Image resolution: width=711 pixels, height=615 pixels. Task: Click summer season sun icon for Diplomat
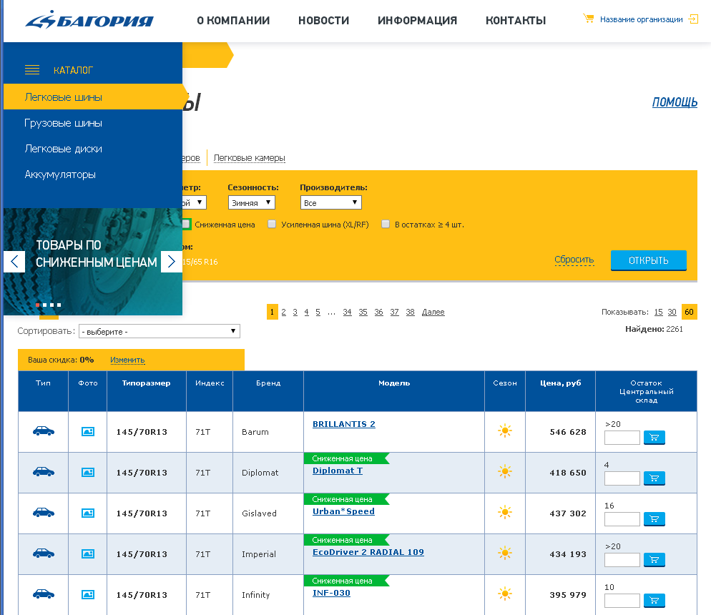coord(505,471)
